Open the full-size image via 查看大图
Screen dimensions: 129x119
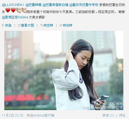tap(28, 25)
